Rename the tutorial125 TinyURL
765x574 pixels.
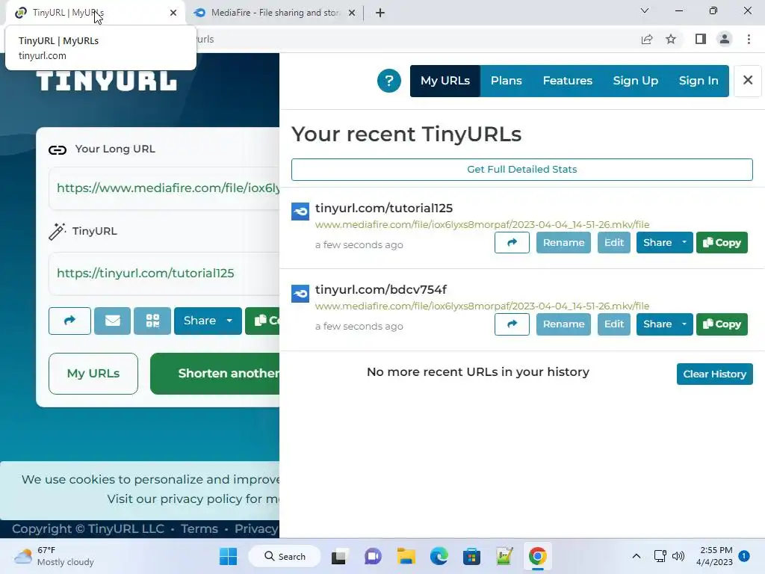563,243
